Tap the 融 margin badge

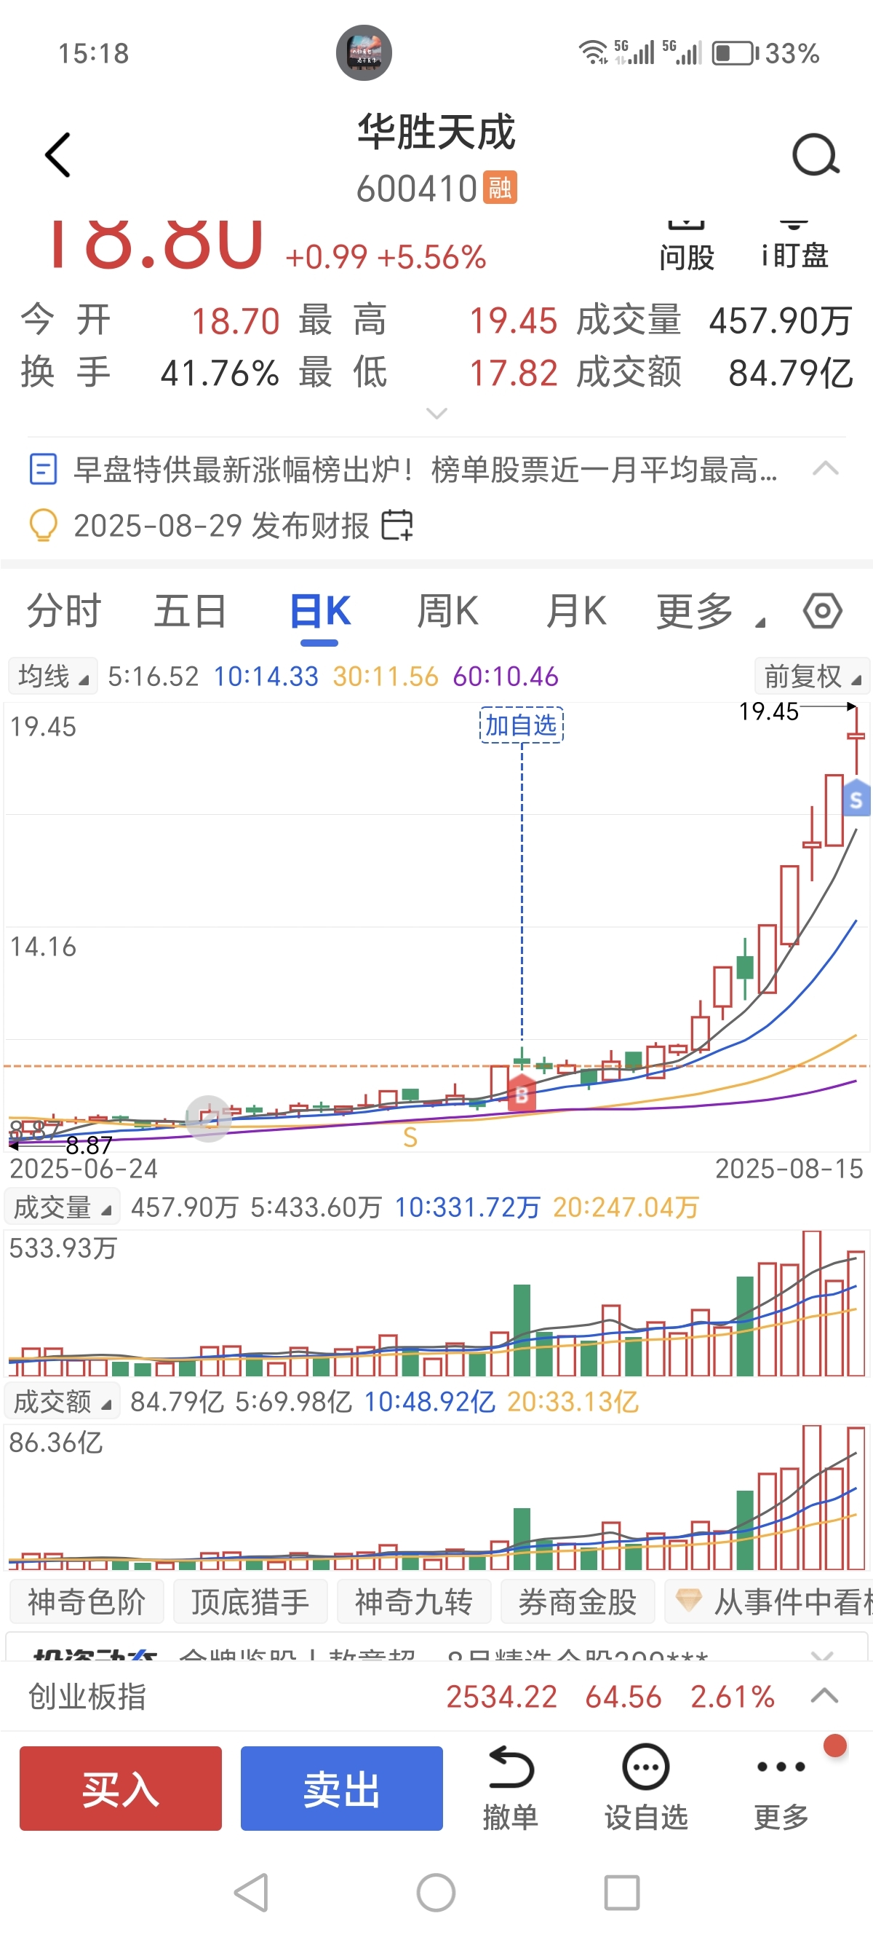(x=500, y=188)
